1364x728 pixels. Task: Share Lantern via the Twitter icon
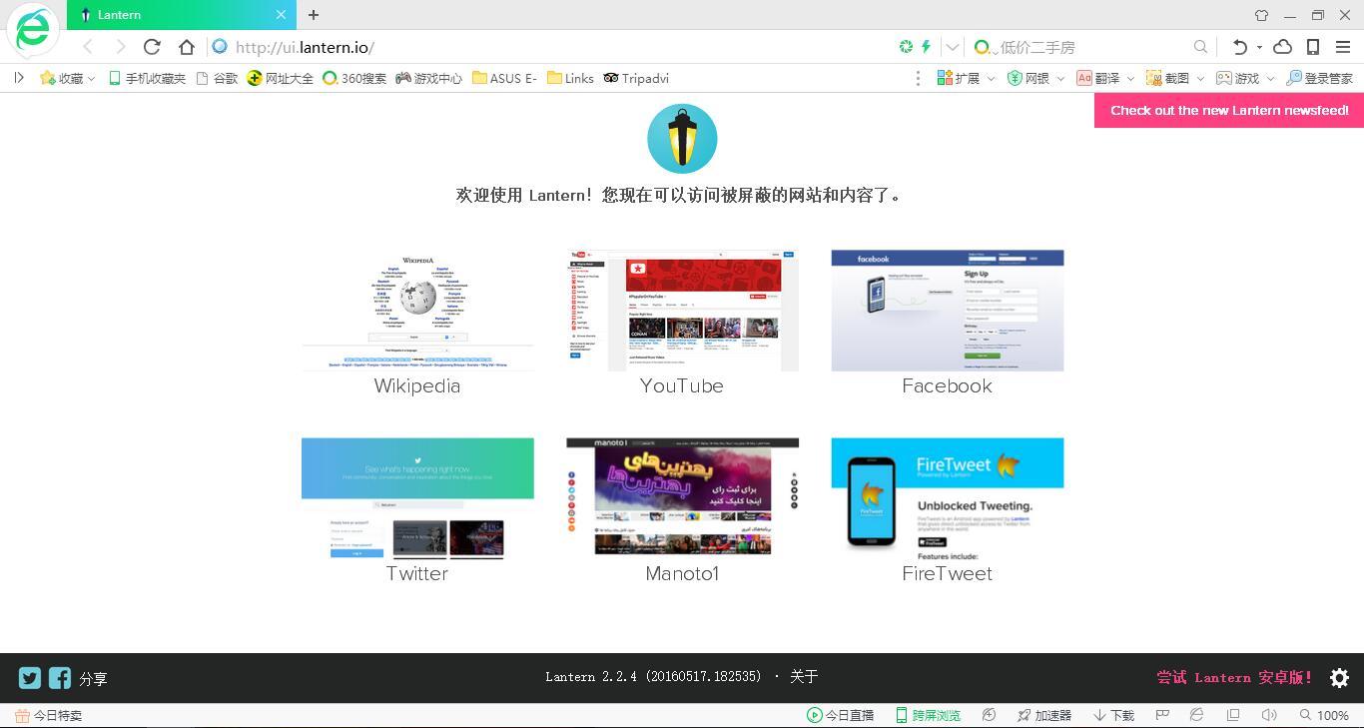point(30,677)
